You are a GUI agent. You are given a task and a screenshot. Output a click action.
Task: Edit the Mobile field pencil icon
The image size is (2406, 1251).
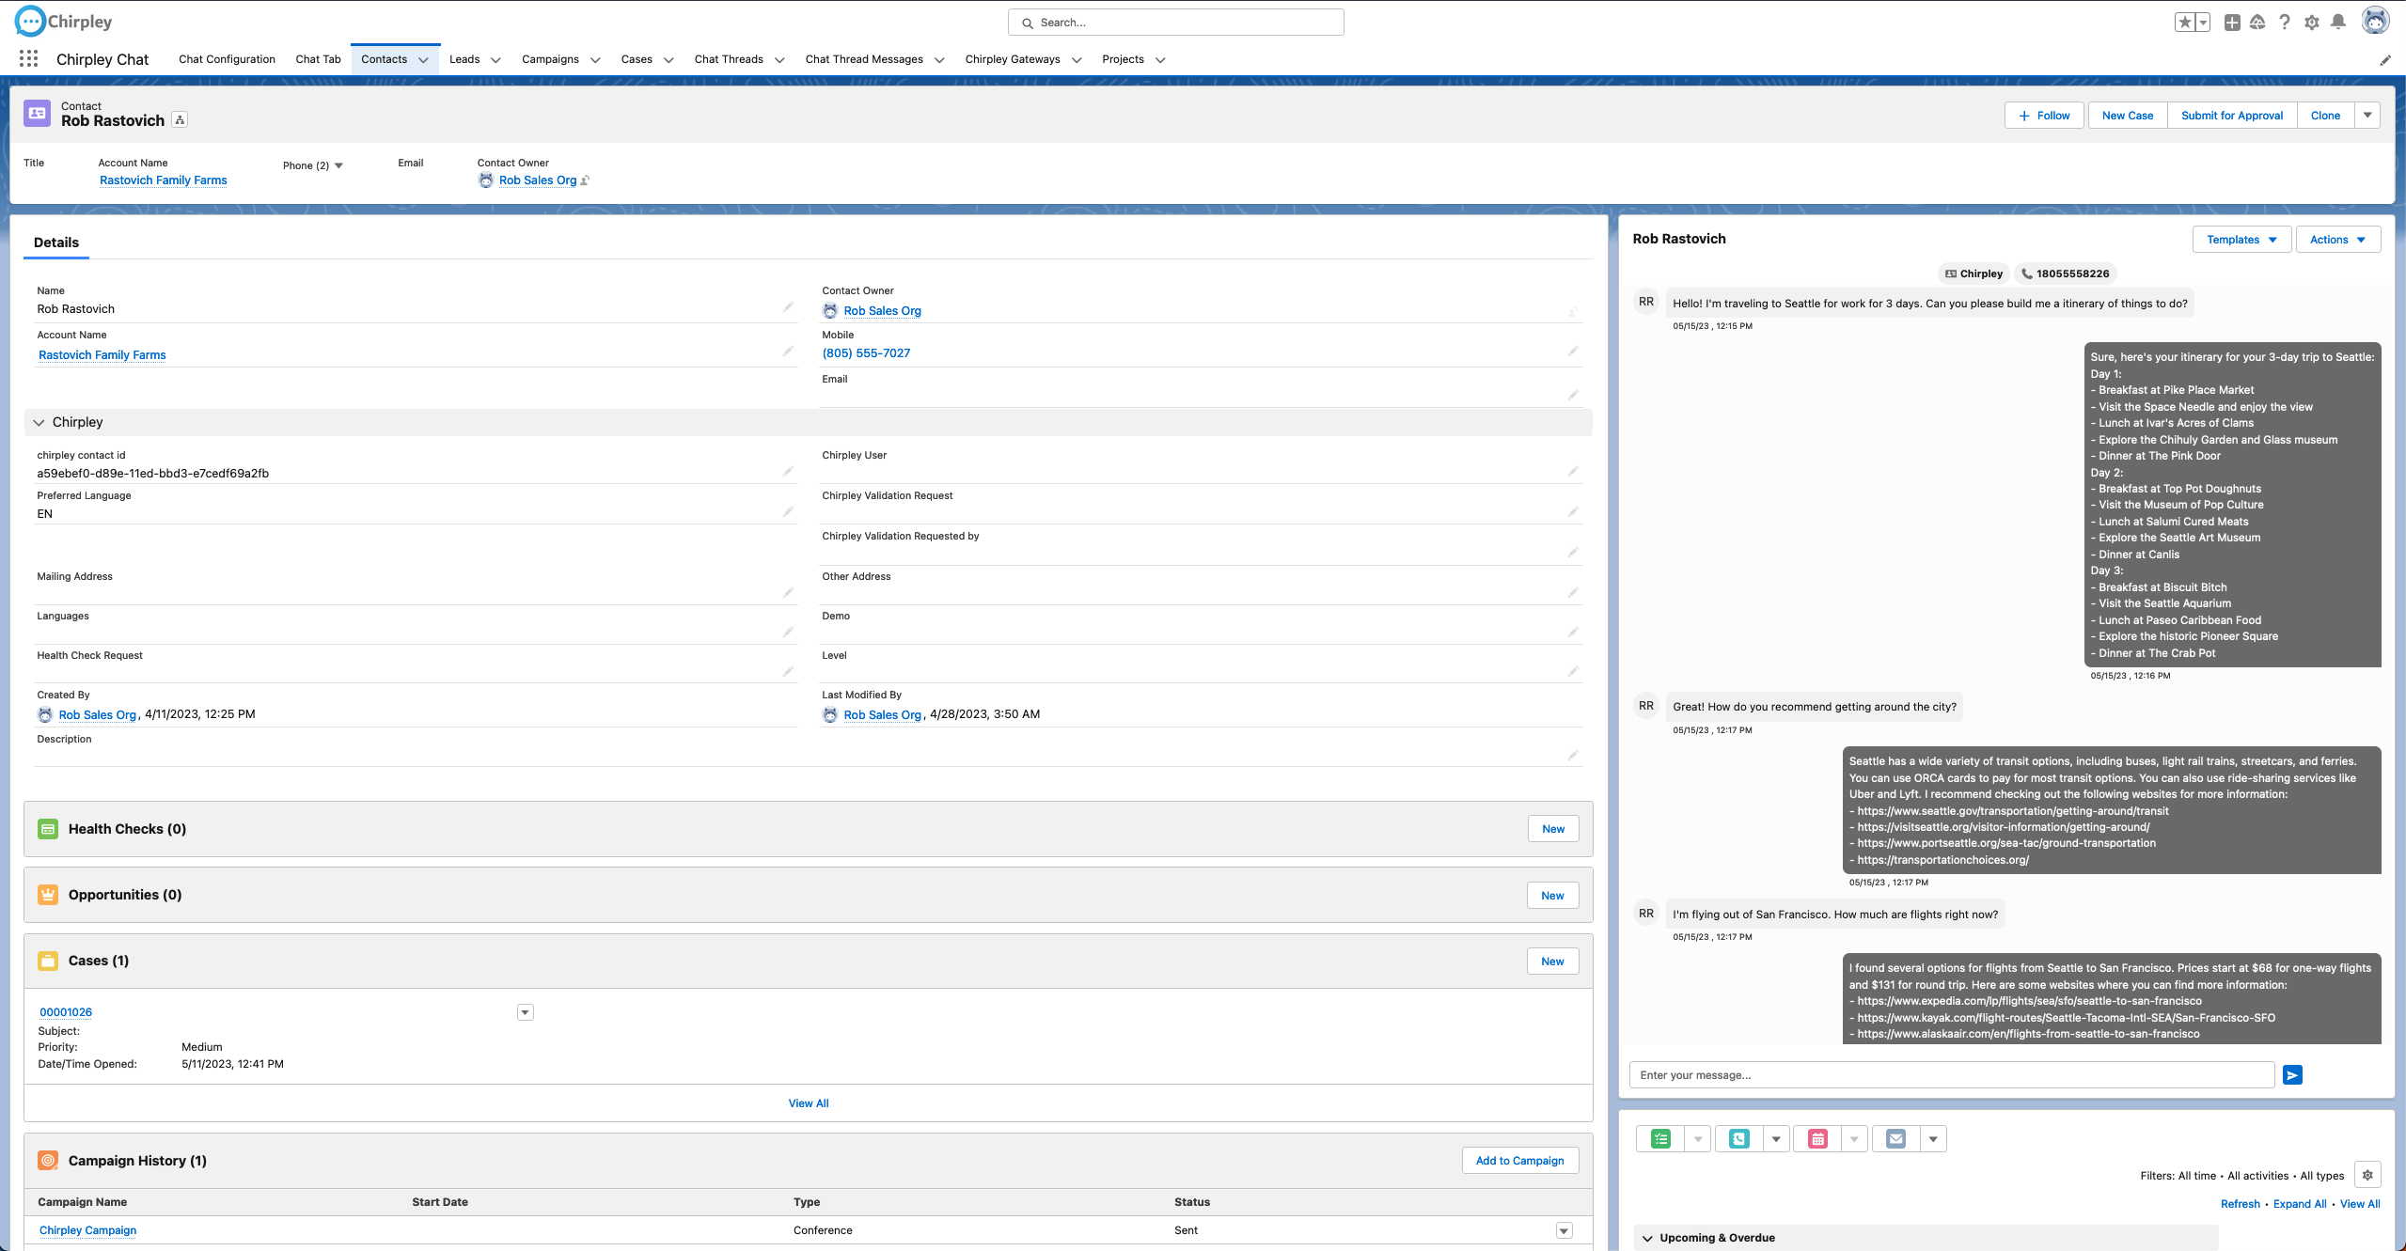coord(1572,352)
